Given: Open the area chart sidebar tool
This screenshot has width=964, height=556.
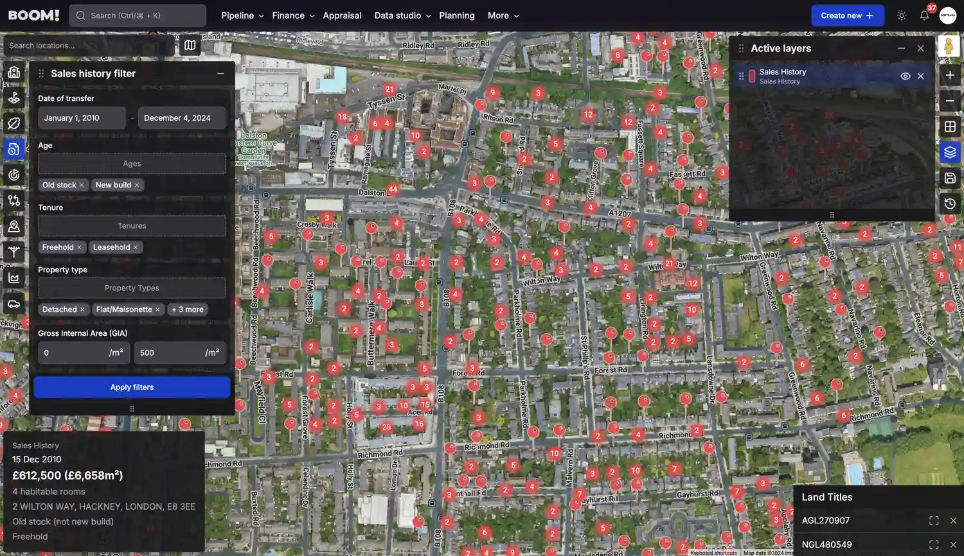Looking at the screenshot, I should pos(14,277).
